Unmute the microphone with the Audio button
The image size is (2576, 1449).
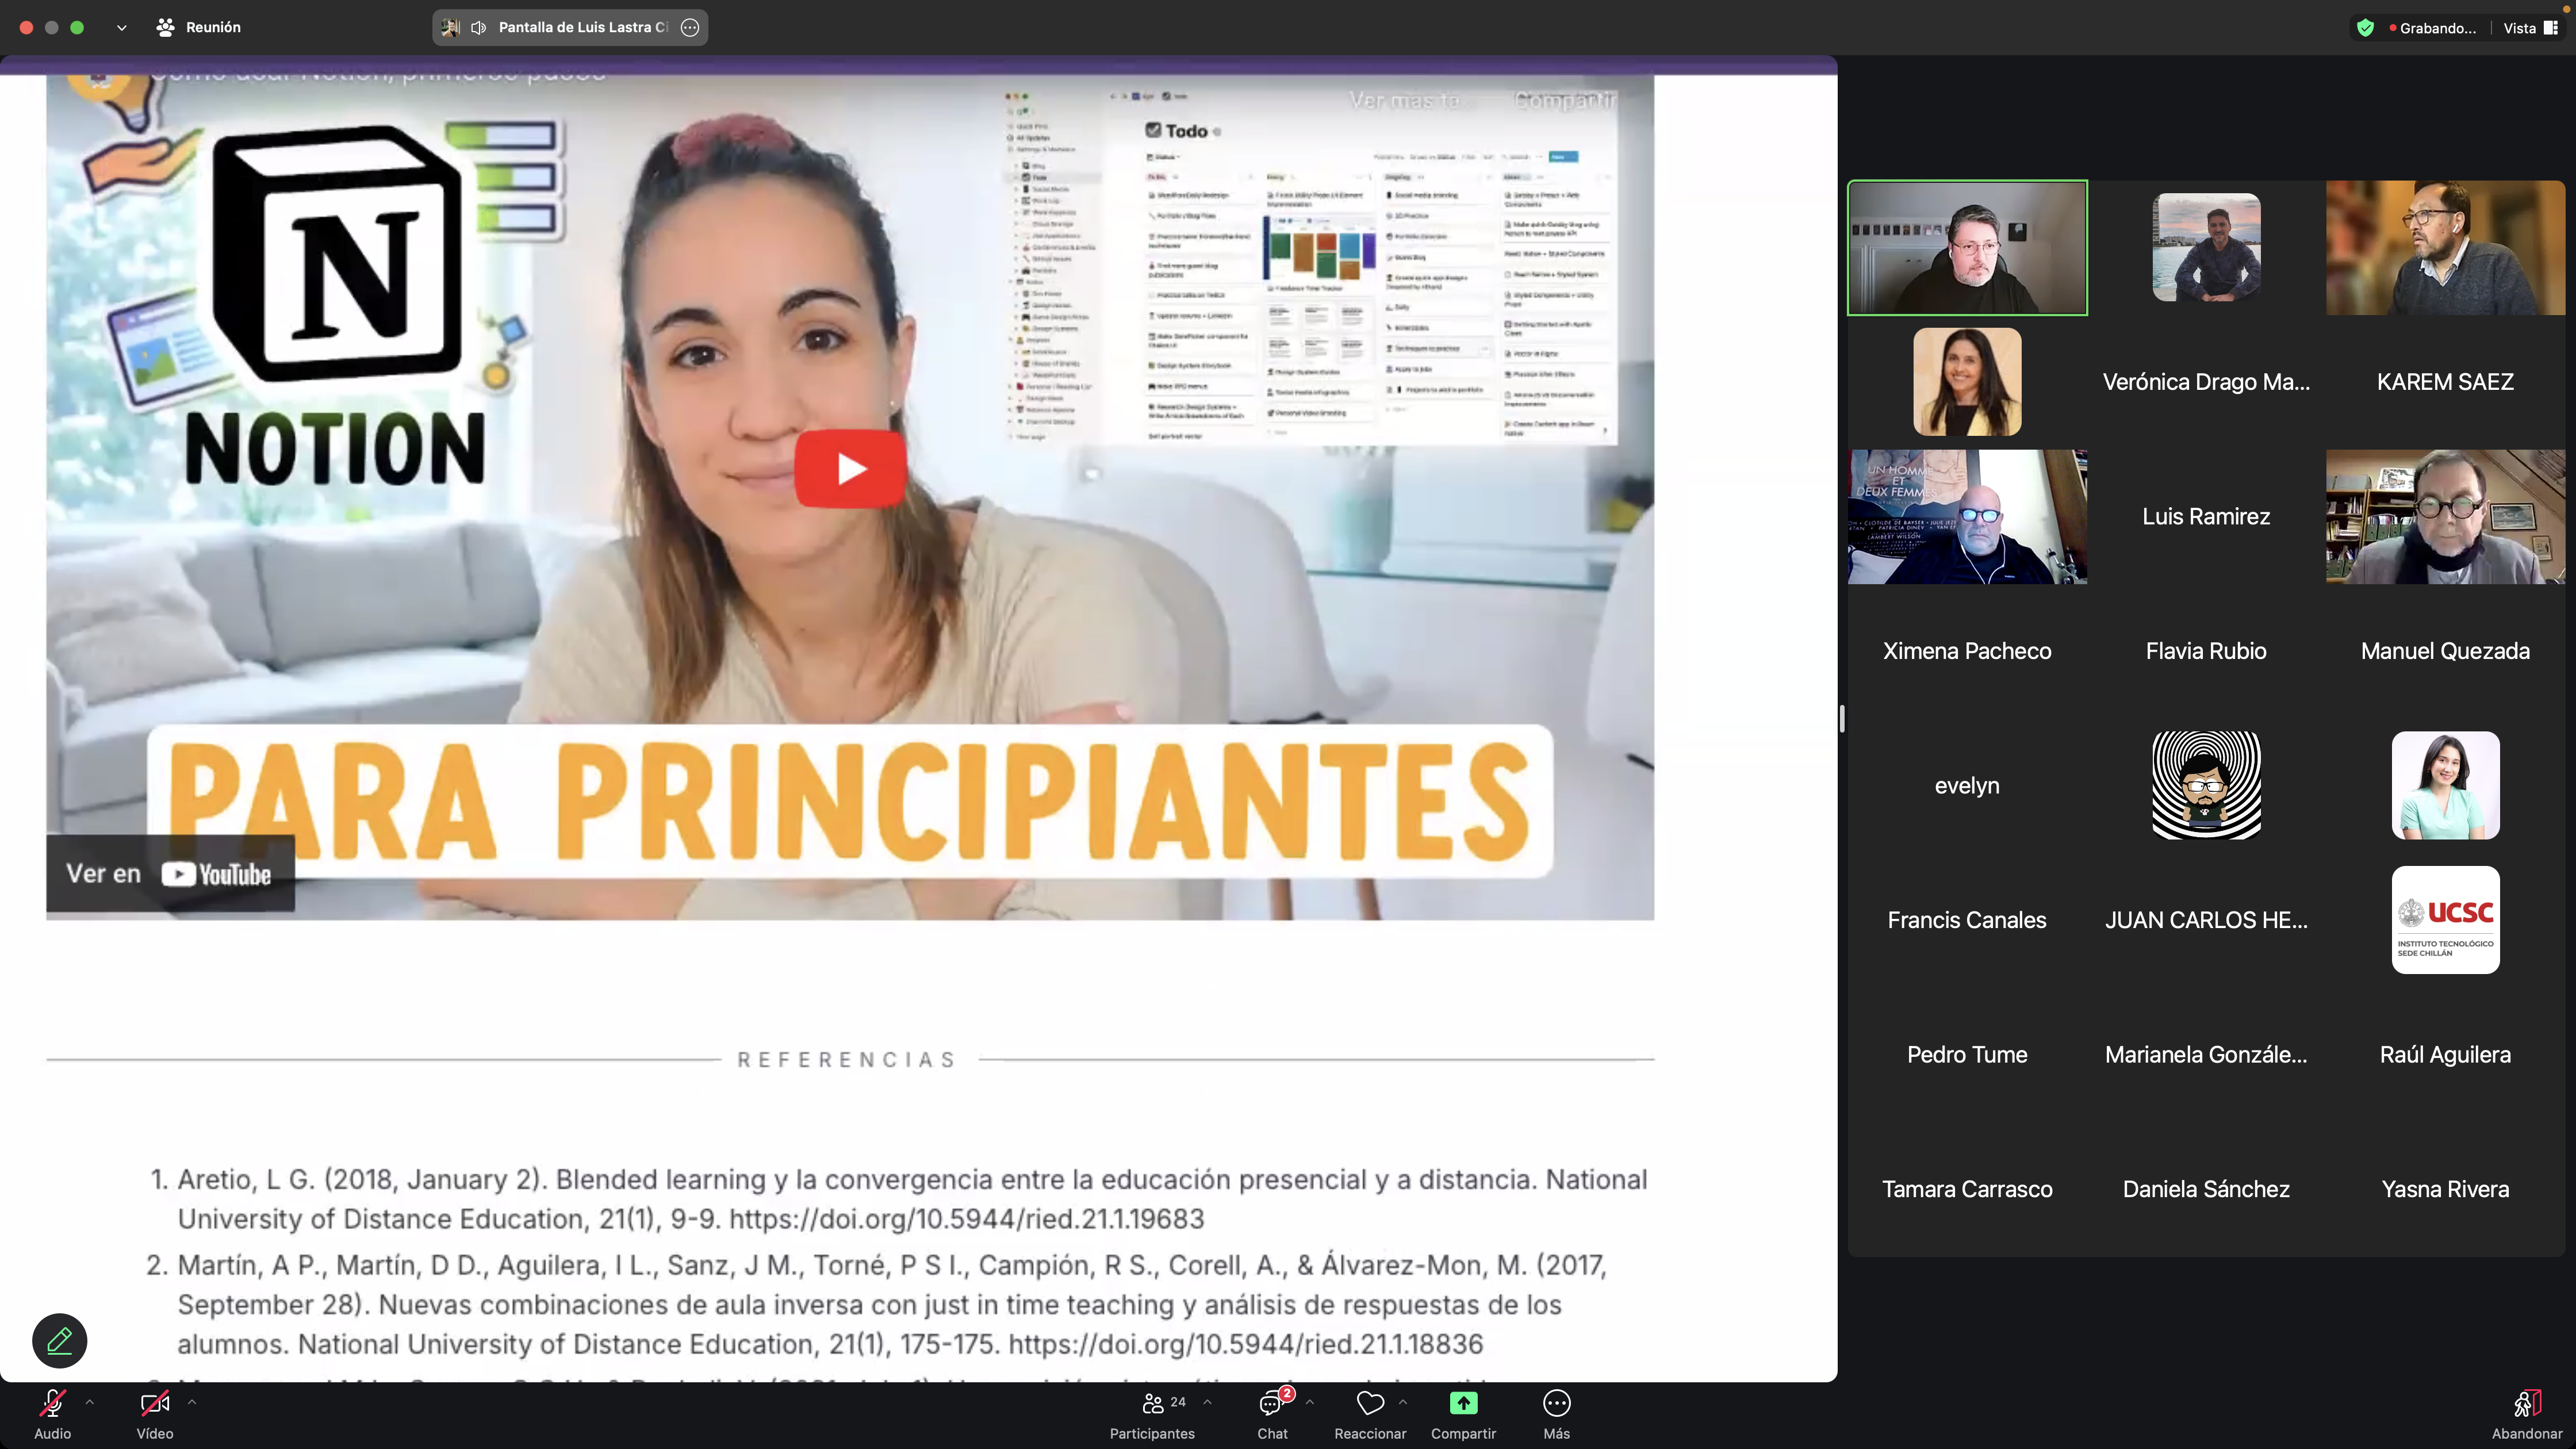[x=52, y=1414]
